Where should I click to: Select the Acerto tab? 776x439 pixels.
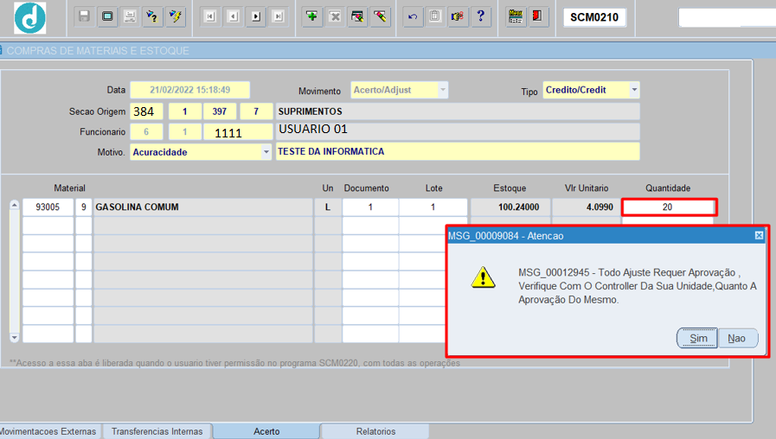tap(266, 431)
